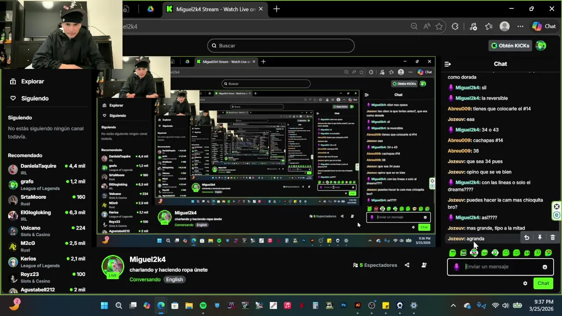562x316 pixels.
Task: Open recommended channel ElGlogloking
Action: [47, 215]
